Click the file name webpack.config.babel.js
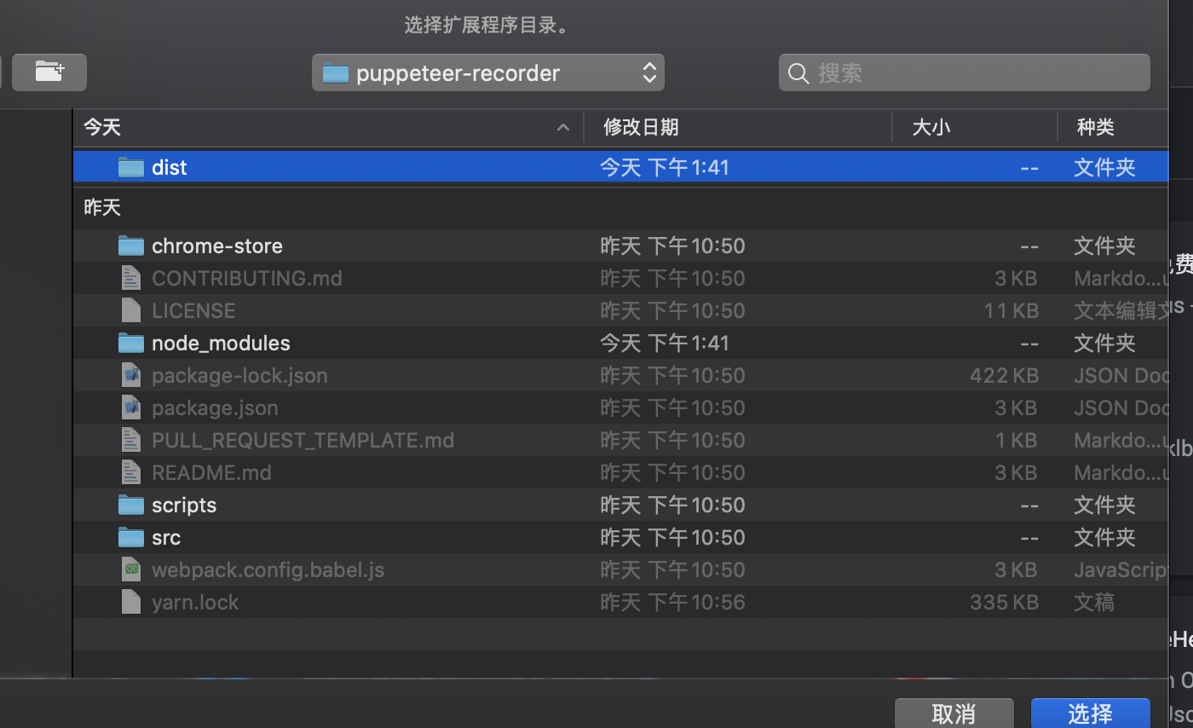 [268, 569]
